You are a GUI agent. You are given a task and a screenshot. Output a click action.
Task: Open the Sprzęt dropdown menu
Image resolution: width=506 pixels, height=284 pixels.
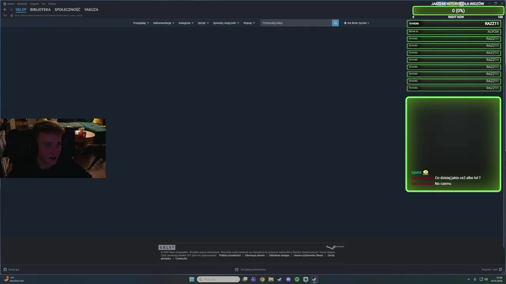click(x=203, y=23)
